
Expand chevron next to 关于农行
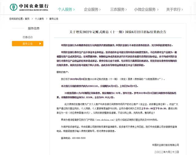182,9
